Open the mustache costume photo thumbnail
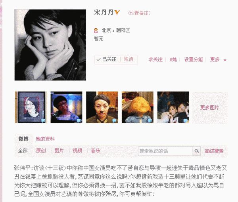This screenshot has height=202, width=238. point(102,107)
